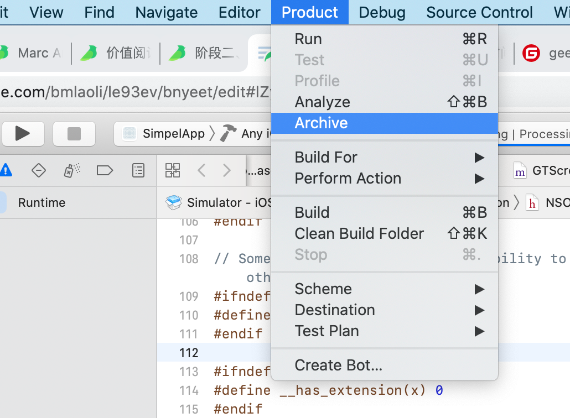Open the Debug navigator spray icon
The width and height of the screenshot is (570, 418).
pyautogui.click(x=71, y=170)
